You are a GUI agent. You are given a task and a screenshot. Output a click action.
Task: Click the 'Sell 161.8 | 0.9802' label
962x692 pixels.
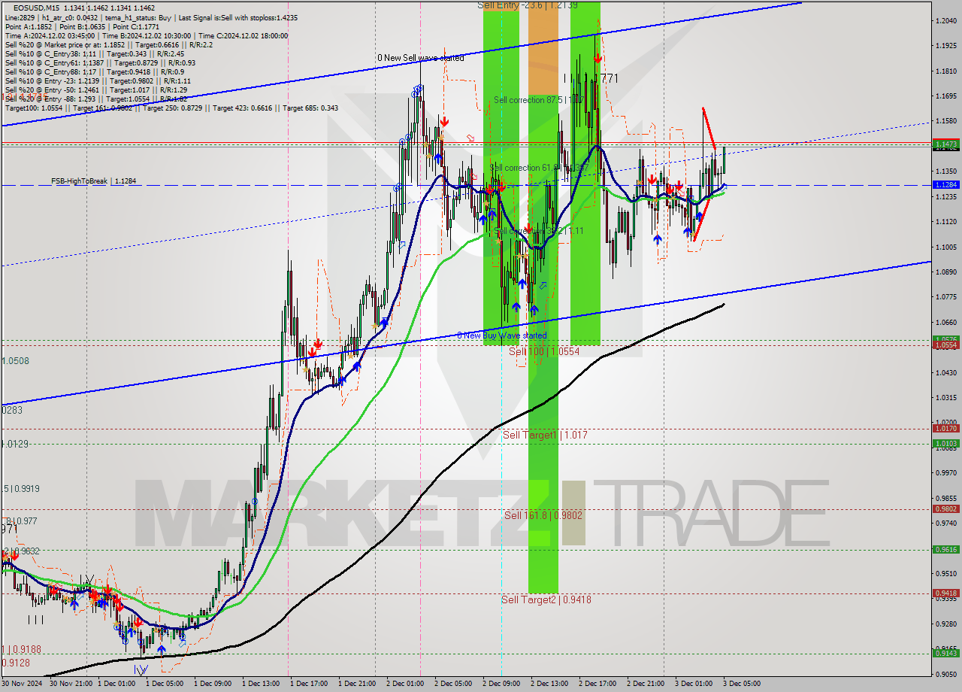pos(543,515)
